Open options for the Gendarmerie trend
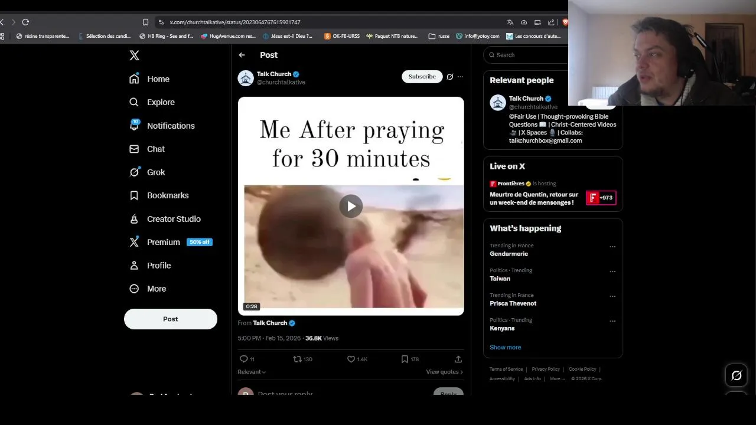The height and width of the screenshot is (425, 756). [612, 247]
